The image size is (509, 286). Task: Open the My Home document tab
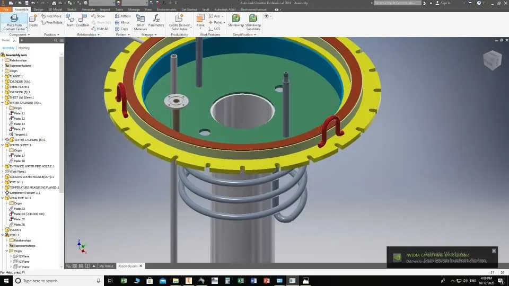tap(106, 266)
